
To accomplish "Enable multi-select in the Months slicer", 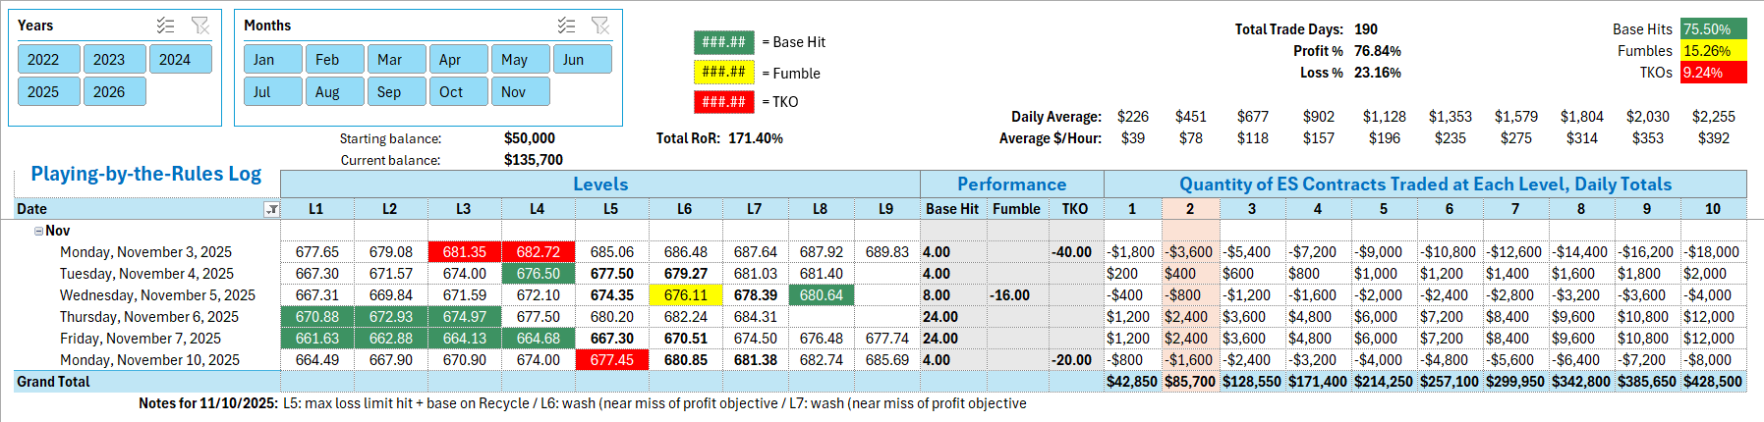I will tap(566, 26).
